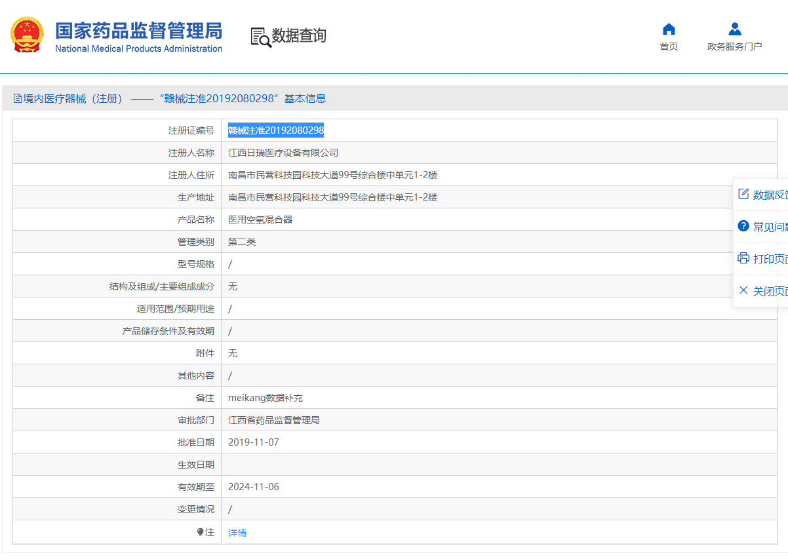Click the 注册人住所 address value
The width and height of the screenshot is (788, 559).
click(x=332, y=175)
